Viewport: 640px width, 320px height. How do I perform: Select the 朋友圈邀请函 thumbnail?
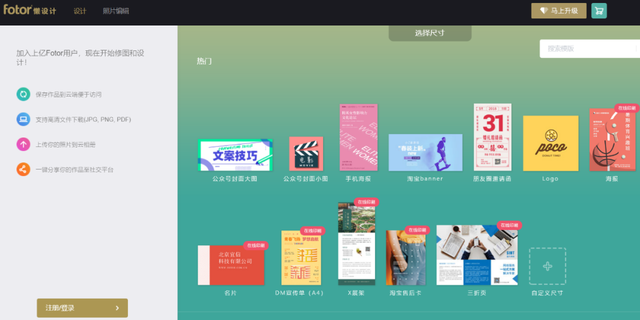(492, 137)
